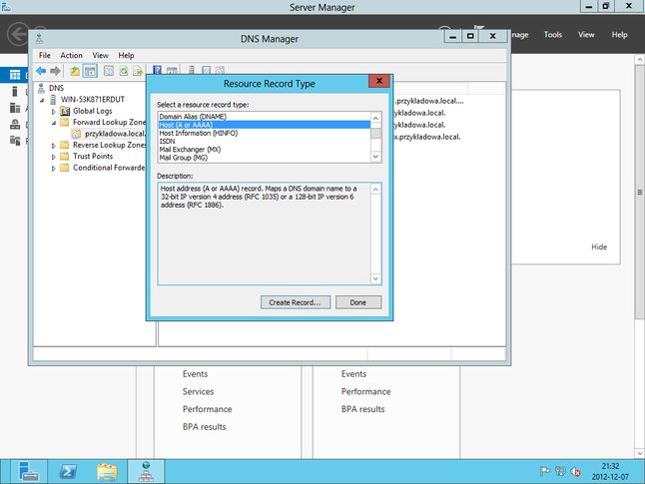The width and height of the screenshot is (645, 484).
Task: Click the Server Manager back arrow button
Action: tap(19, 34)
